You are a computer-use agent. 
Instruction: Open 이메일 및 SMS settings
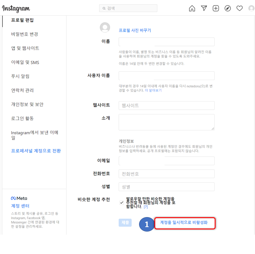point(25,62)
